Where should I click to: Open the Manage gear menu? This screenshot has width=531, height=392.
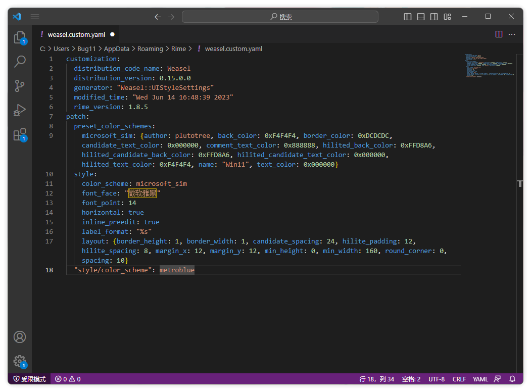coord(20,361)
